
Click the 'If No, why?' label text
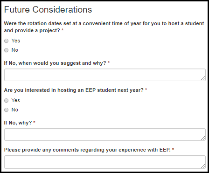(x=18, y=123)
